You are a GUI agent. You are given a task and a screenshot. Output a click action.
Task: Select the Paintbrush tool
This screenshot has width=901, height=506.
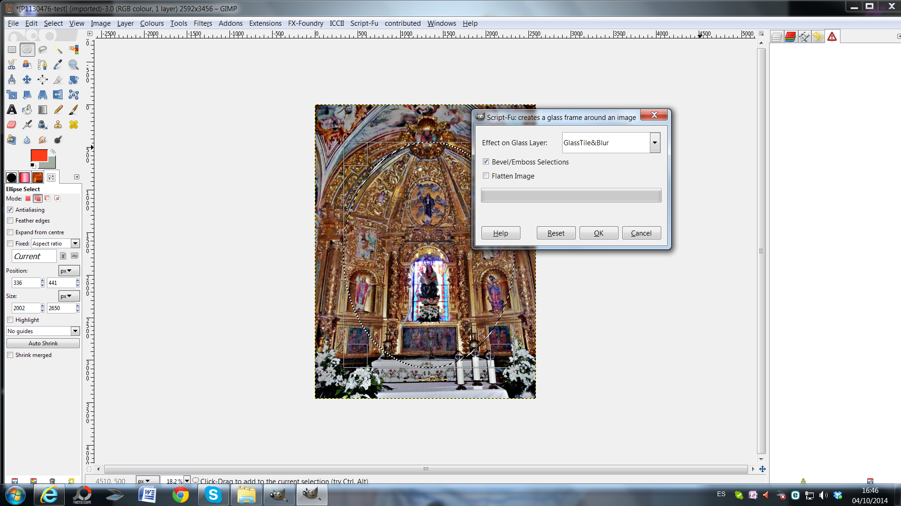tap(74, 110)
